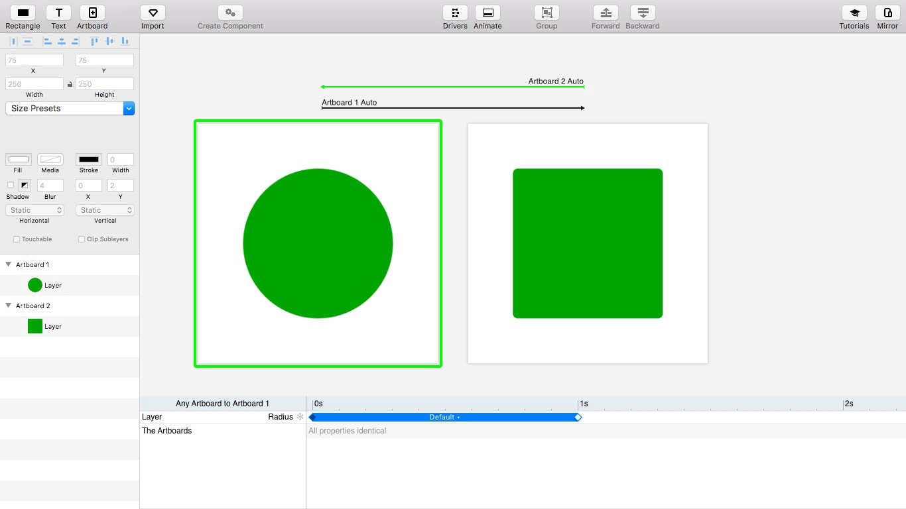906x509 pixels.
Task: Open the Vertical Static dropdown
Action: pos(105,210)
